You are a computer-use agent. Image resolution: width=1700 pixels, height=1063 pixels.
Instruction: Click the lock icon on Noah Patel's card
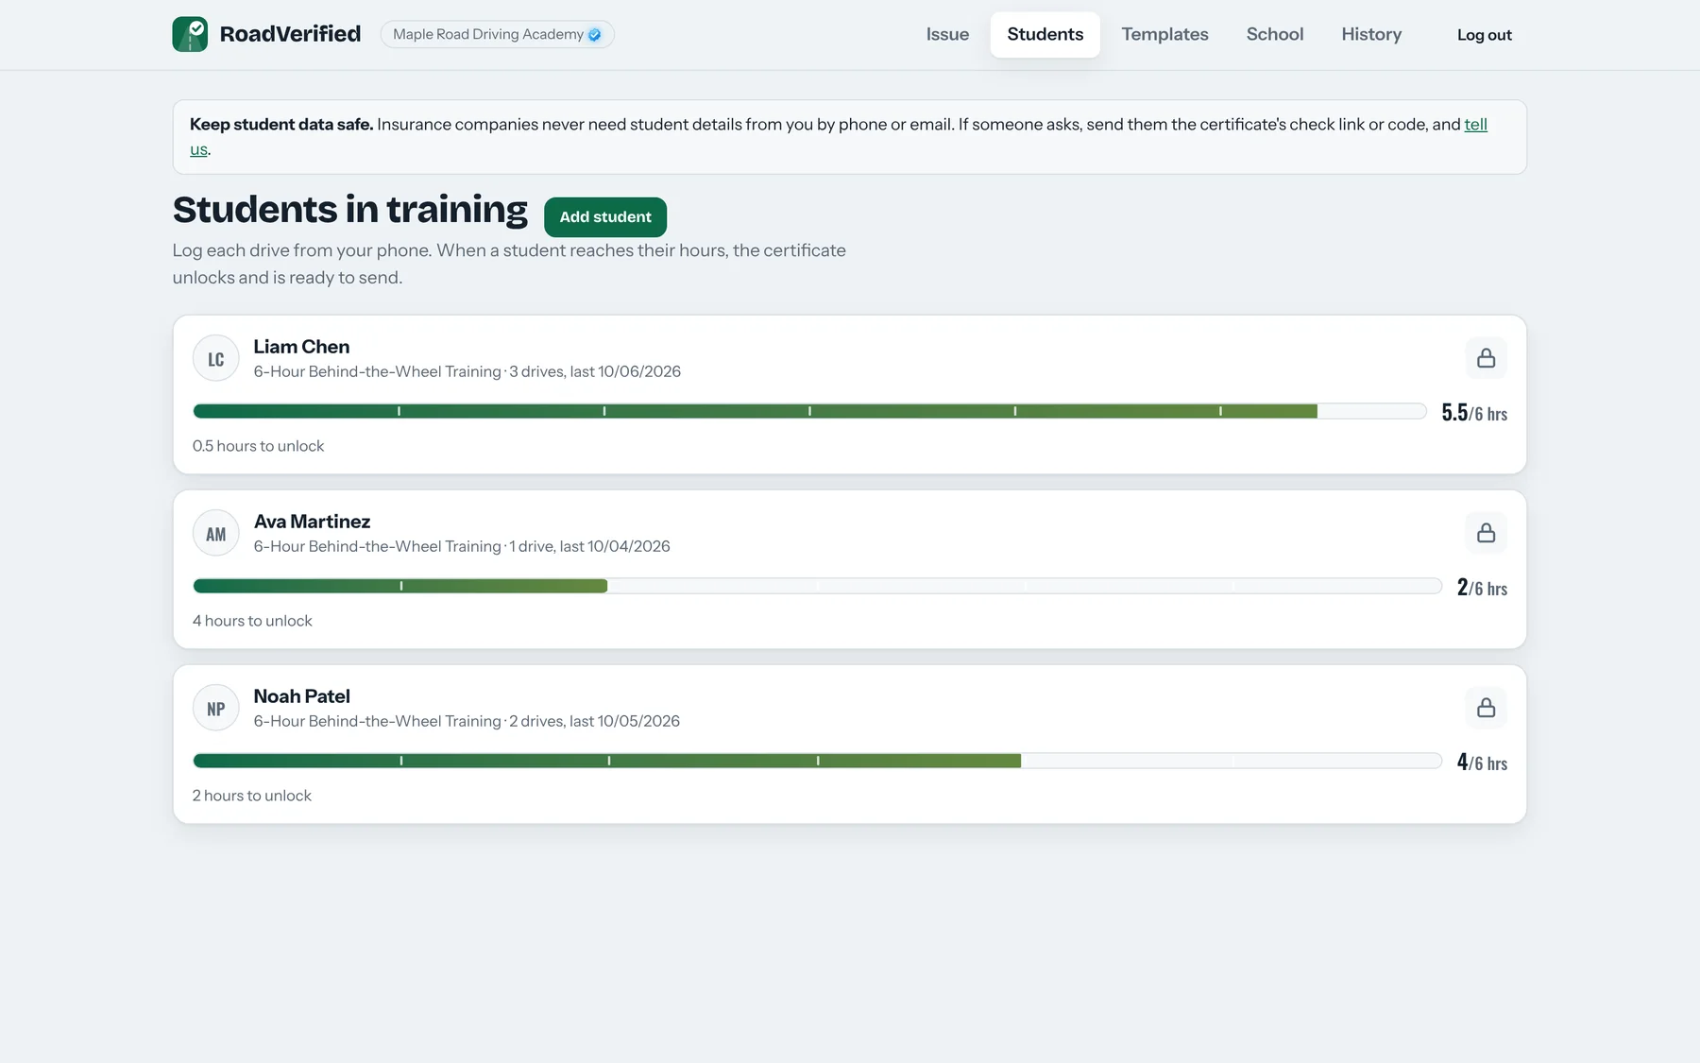pos(1486,708)
